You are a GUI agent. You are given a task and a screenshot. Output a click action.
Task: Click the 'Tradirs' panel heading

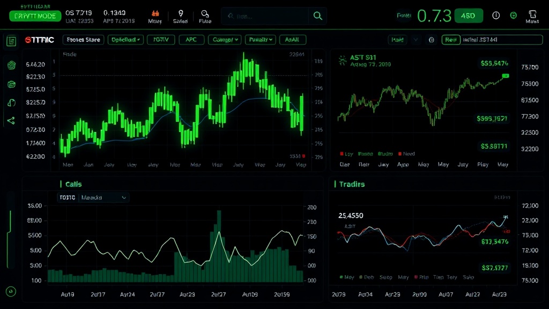tap(352, 185)
